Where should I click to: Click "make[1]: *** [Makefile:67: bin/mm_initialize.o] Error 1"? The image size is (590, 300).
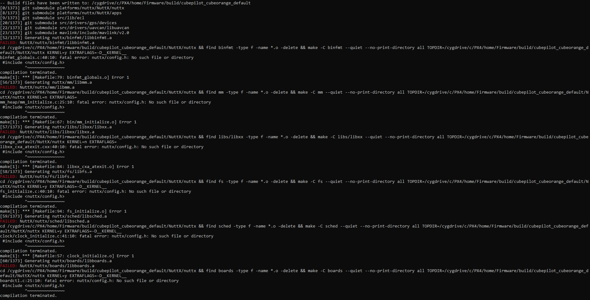click(68, 122)
